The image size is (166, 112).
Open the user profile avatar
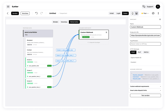(158, 7)
